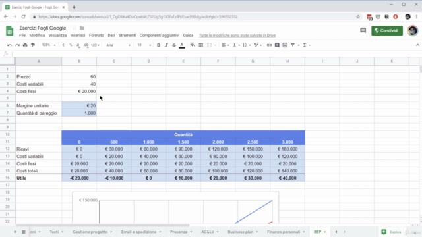Switch to the Email e spedizione sheet tab
This screenshot has height=237, width=422.
[138, 232]
